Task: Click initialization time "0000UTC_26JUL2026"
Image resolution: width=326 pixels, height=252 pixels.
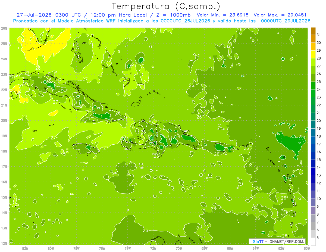Action: coord(185,21)
